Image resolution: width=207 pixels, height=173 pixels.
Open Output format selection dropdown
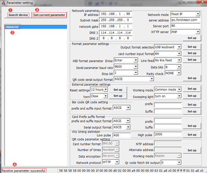[167, 47]
